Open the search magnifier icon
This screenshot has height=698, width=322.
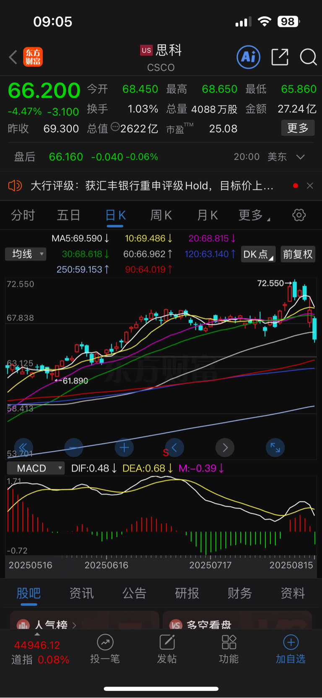308,57
